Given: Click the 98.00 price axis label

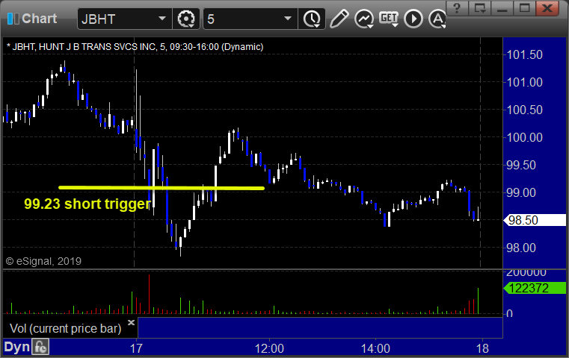Looking at the screenshot, I should [521, 248].
